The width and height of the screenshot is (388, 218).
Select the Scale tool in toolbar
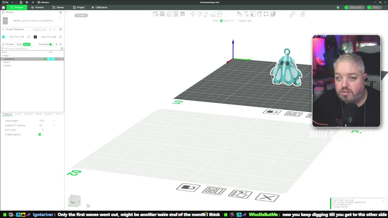click(x=206, y=14)
